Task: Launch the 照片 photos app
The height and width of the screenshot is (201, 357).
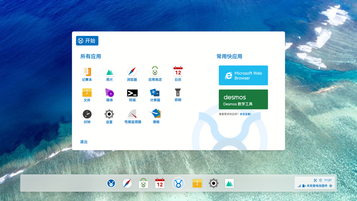Action: pos(109,72)
